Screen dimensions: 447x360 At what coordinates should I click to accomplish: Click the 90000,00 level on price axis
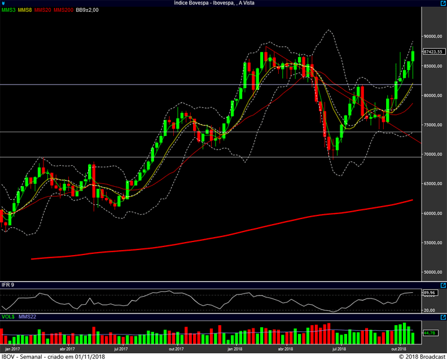tap(432, 37)
